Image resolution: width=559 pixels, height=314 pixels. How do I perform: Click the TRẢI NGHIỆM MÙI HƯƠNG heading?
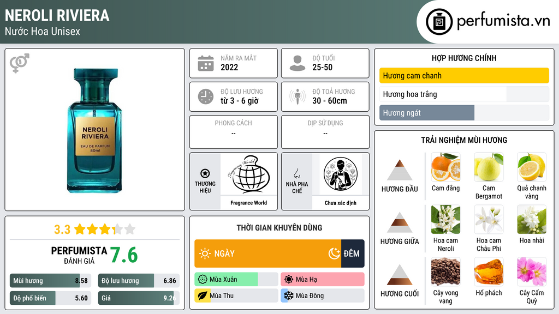[x=464, y=140]
